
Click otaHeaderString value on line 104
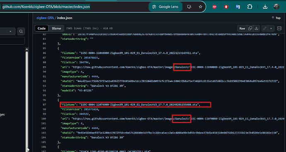[107, 138]
